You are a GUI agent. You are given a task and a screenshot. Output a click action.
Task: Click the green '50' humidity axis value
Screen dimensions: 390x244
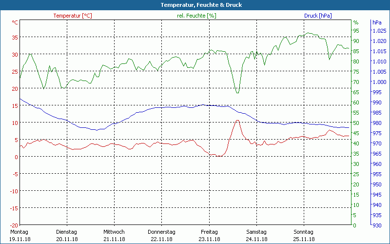pyautogui.click(x=356, y=123)
